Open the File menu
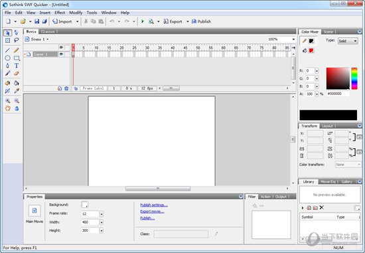Viewport: 365px width, 253px height. pyautogui.click(x=8, y=13)
